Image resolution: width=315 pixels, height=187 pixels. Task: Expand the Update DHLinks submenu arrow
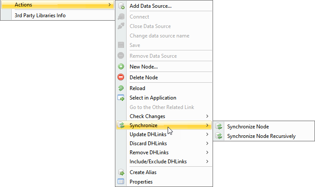coord(207,134)
